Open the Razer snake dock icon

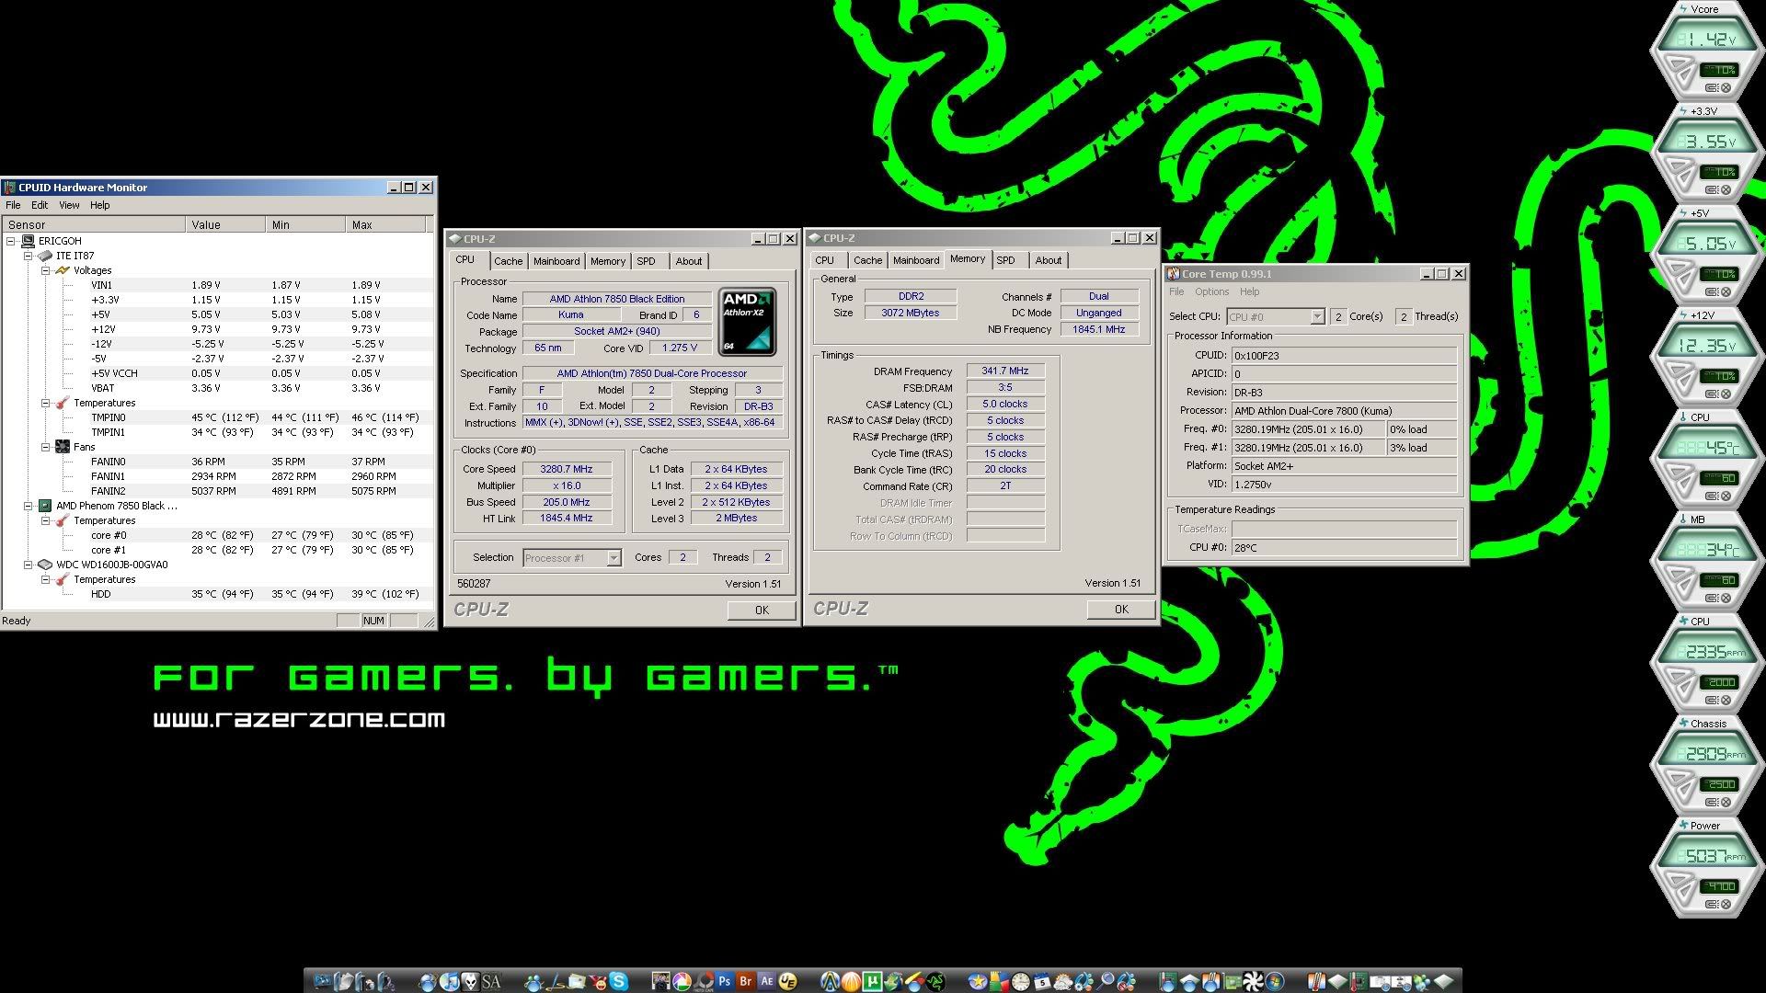[935, 981]
